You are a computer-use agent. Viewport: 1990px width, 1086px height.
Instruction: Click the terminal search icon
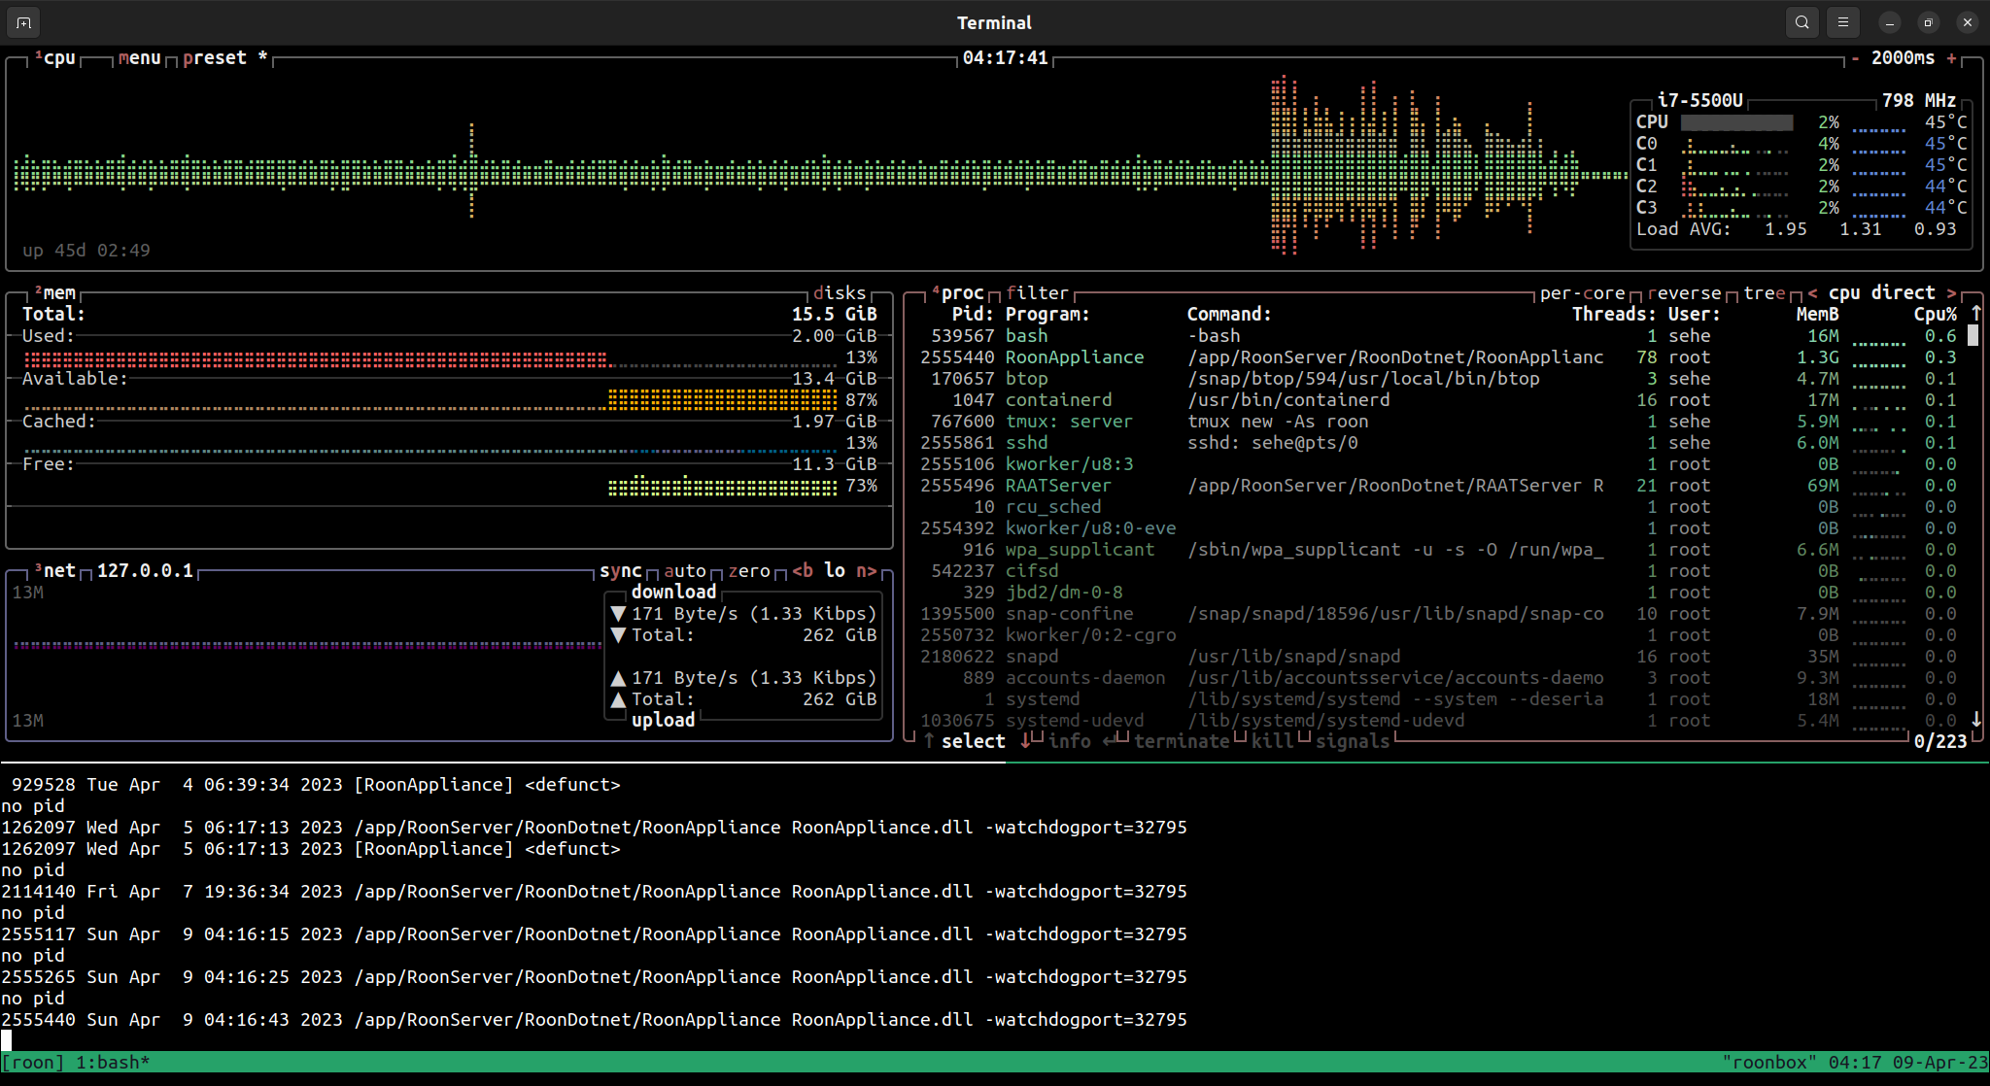point(1801,22)
